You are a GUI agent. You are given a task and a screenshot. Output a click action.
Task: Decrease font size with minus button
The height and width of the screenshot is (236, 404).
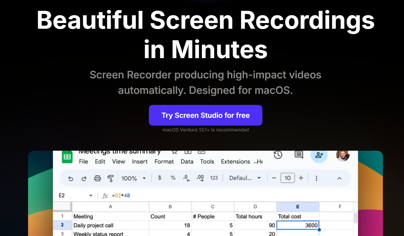(274, 178)
